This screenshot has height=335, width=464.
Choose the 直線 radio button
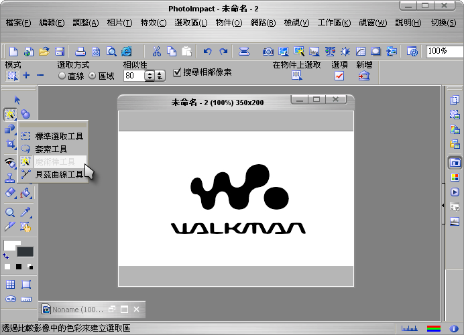tap(62, 76)
